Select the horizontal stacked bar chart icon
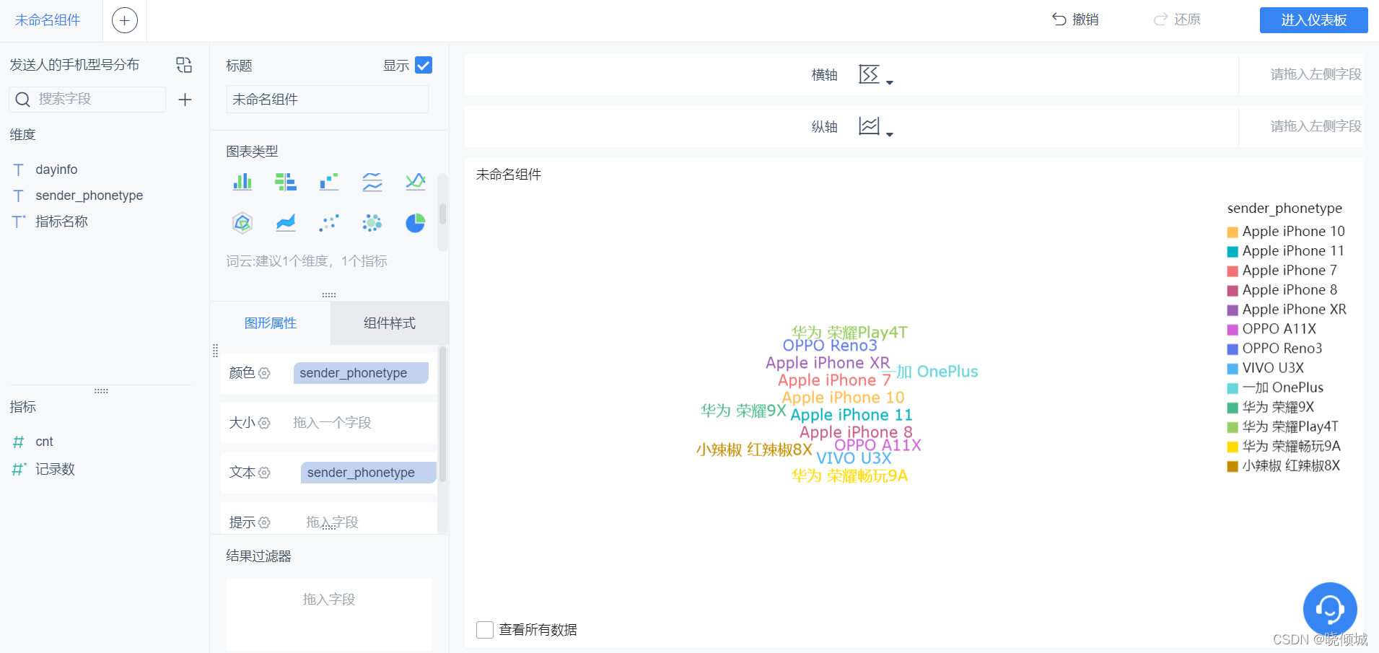 [x=286, y=182]
